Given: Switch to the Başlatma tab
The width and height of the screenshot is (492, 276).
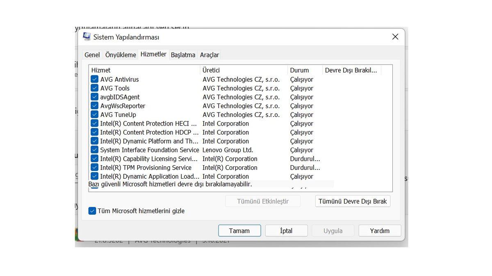Looking at the screenshot, I should [183, 54].
